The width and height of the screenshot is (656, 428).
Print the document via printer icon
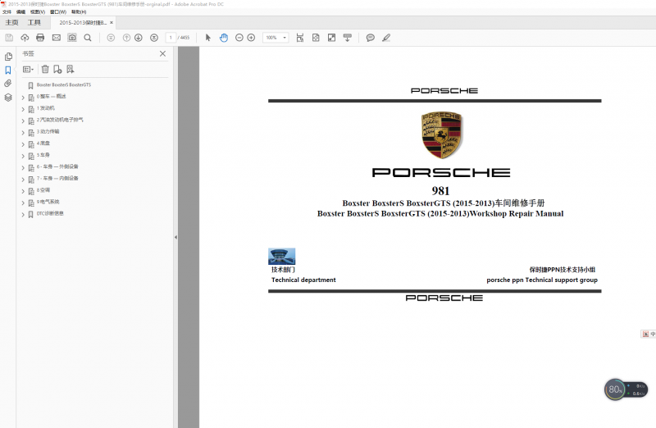tap(40, 38)
